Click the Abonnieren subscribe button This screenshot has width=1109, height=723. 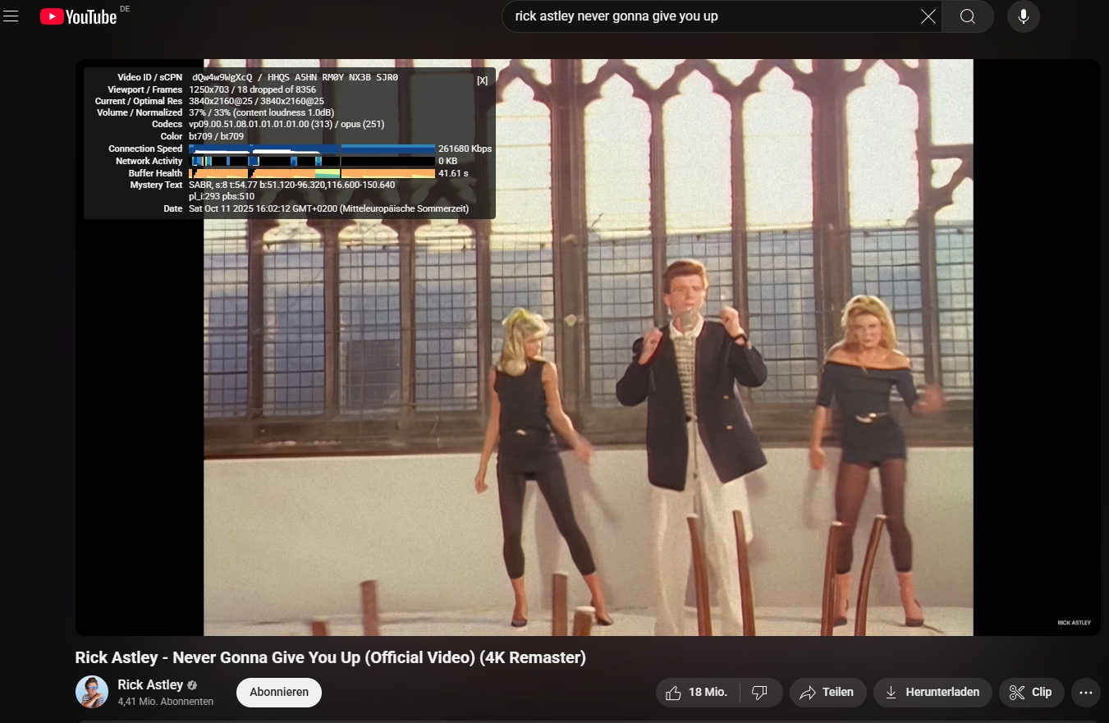coord(279,692)
